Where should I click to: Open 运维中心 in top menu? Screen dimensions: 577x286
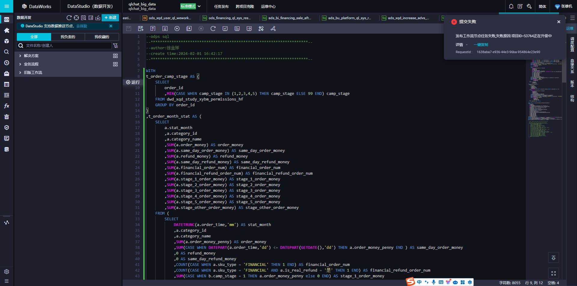pyautogui.click(x=268, y=6)
